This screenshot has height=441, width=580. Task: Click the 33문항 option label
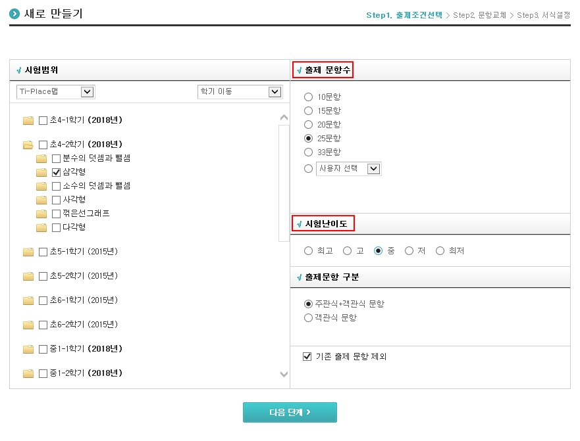pos(329,152)
